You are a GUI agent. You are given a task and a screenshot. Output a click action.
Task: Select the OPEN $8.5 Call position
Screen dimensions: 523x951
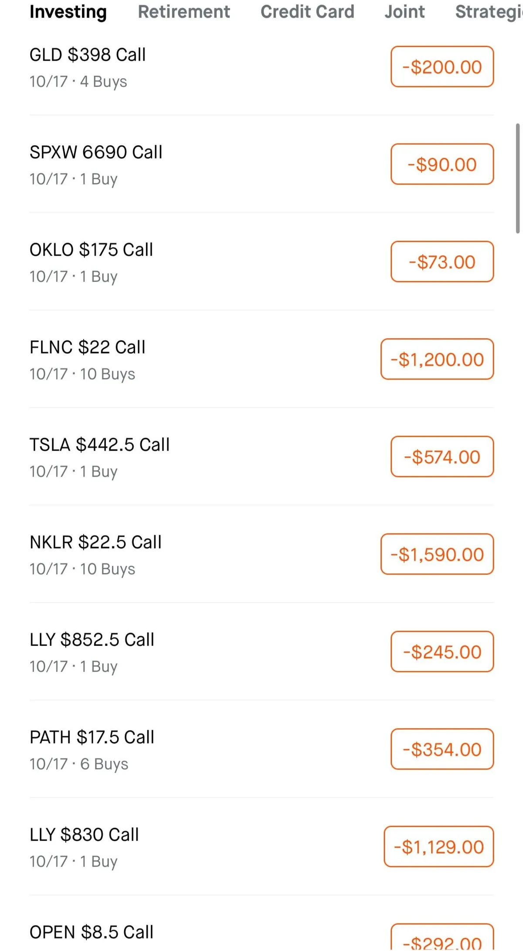92,932
